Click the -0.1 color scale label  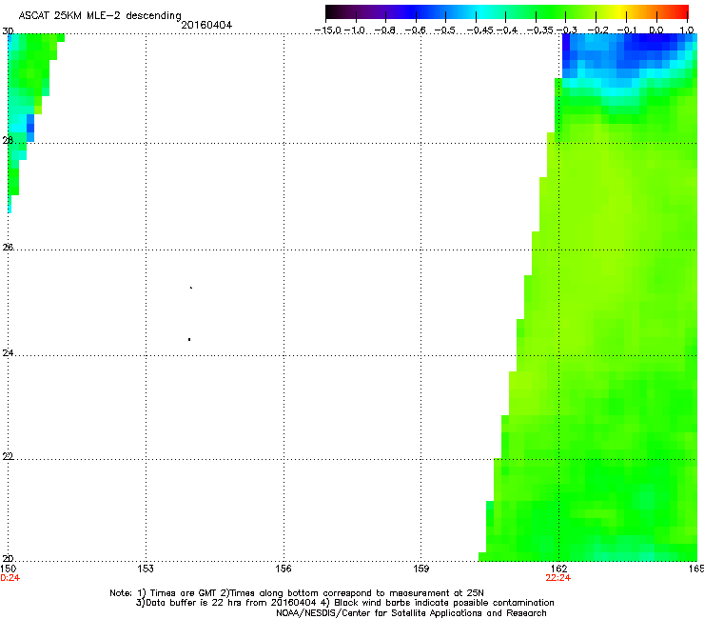click(x=627, y=30)
